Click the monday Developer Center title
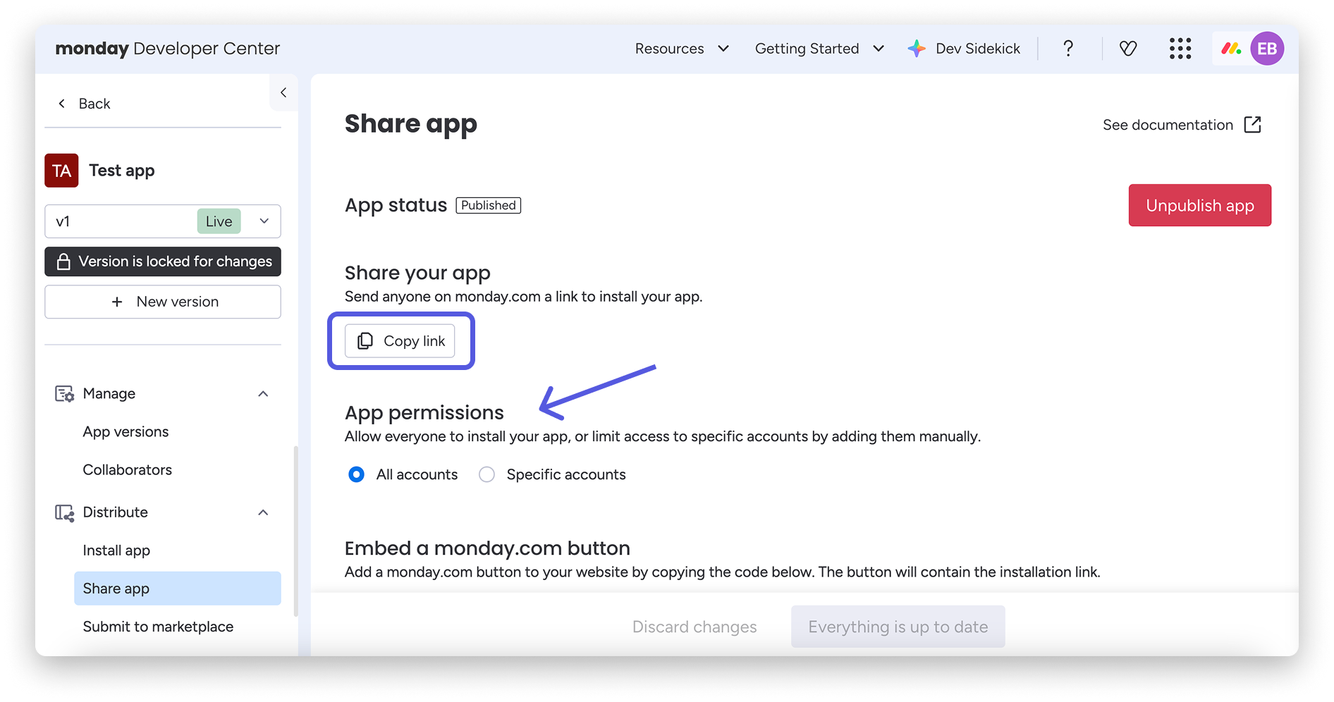Image resolution: width=1334 pixels, height=702 pixels. click(168, 48)
